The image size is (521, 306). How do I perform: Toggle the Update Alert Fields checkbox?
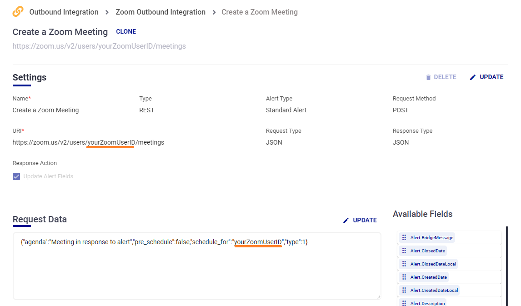pyautogui.click(x=16, y=176)
